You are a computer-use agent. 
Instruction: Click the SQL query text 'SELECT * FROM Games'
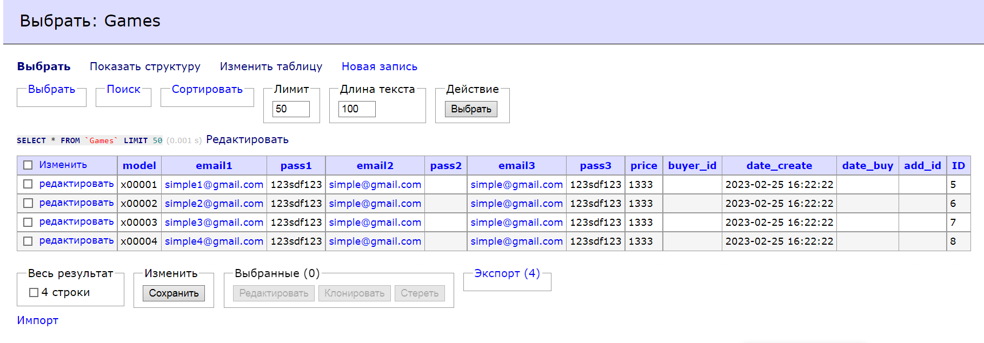click(x=89, y=140)
